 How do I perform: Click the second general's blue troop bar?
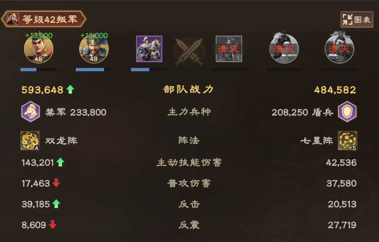click(x=94, y=69)
